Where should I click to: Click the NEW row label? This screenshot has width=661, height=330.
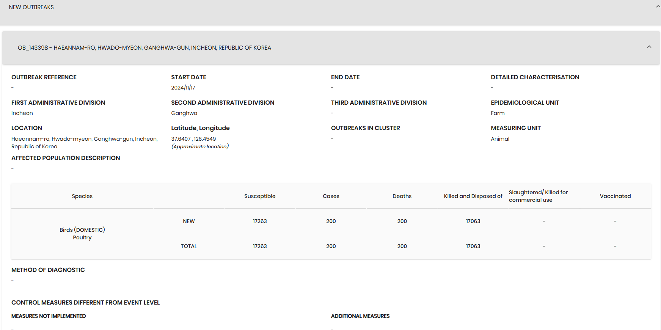[189, 221]
